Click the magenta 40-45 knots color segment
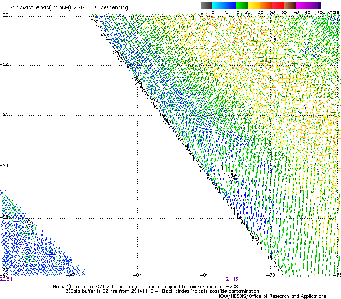The width and height of the screenshot is (341, 299). pyautogui.click(x=302, y=6)
